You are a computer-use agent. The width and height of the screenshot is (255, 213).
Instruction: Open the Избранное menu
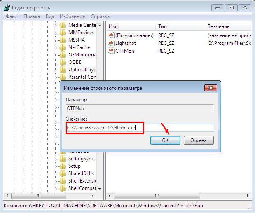click(72, 16)
